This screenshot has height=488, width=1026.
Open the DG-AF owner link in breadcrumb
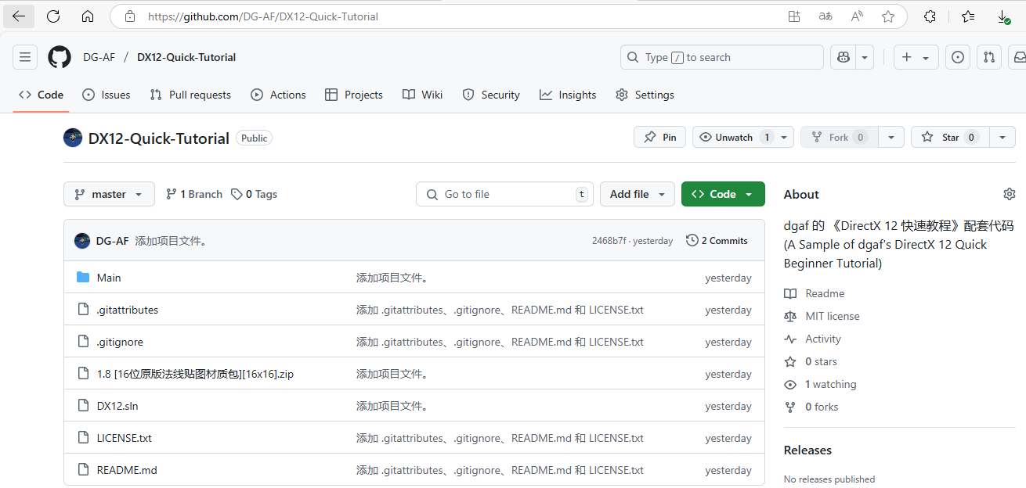(99, 57)
